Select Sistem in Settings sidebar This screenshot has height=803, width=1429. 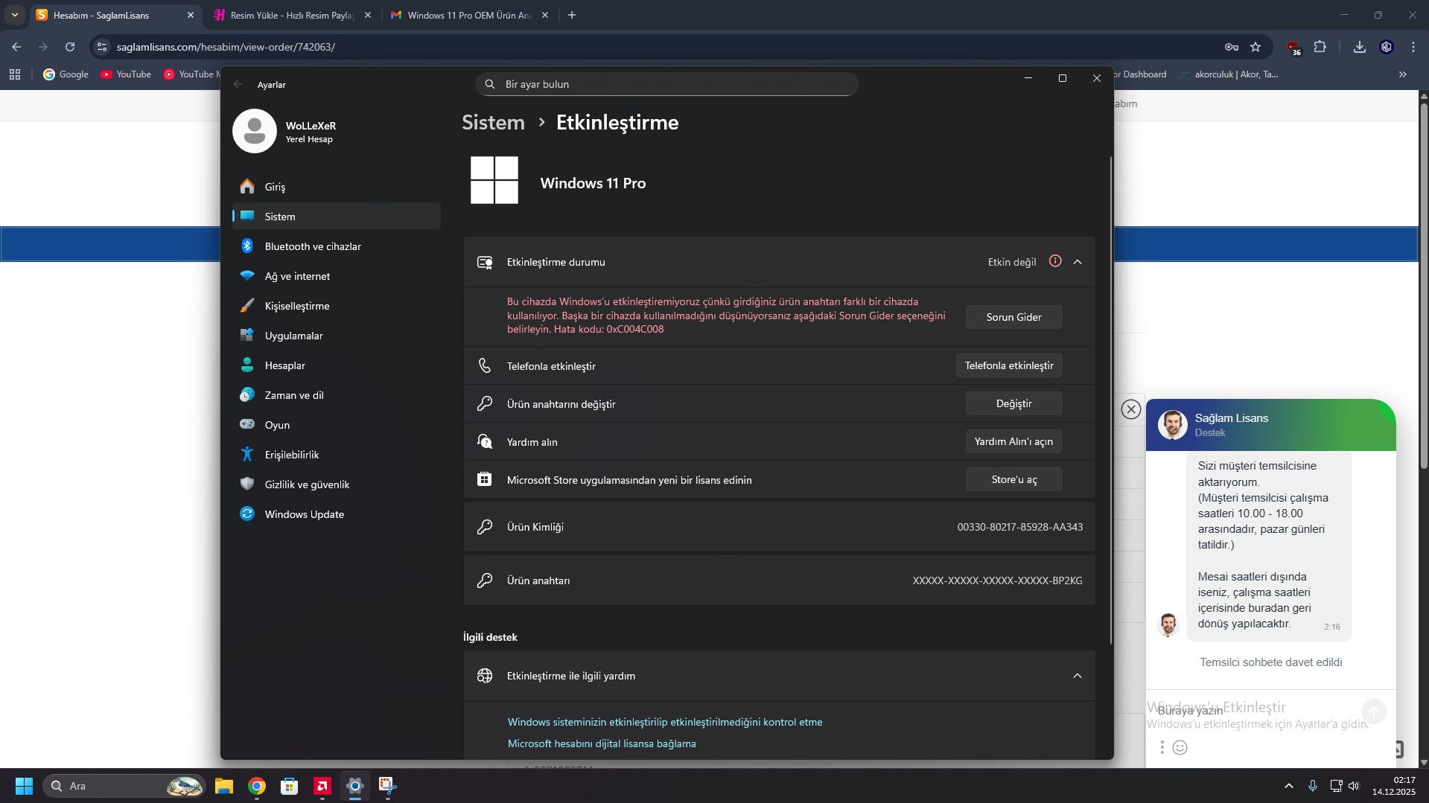(337, 216)
